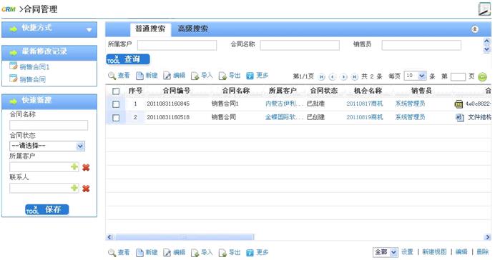The image size is (495, 260).
Task: Open customer link 金蝶国际软...
Action: click(285, 117)
